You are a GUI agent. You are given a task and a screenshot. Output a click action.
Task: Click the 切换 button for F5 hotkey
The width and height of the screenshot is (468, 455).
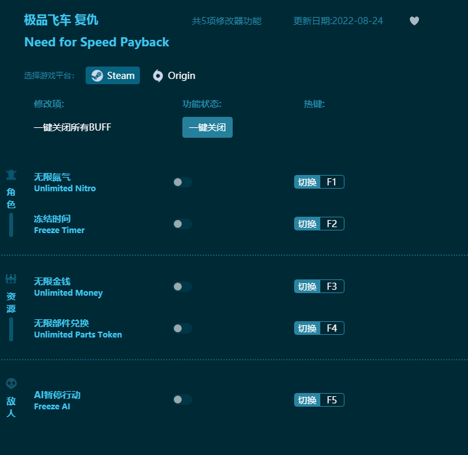(307, 400)
